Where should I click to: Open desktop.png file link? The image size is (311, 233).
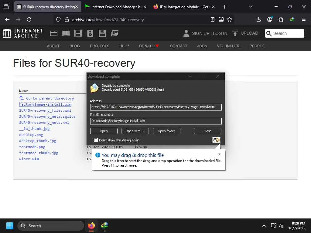pos(31,135)
